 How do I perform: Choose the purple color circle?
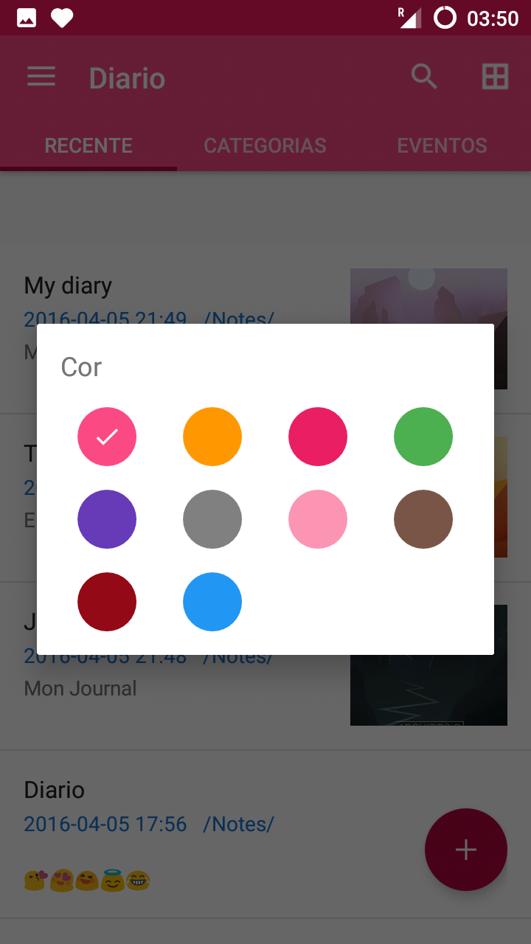107,519
